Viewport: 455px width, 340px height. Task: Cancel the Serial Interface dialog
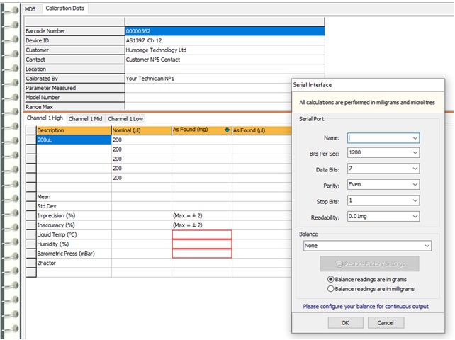(386, 323)
